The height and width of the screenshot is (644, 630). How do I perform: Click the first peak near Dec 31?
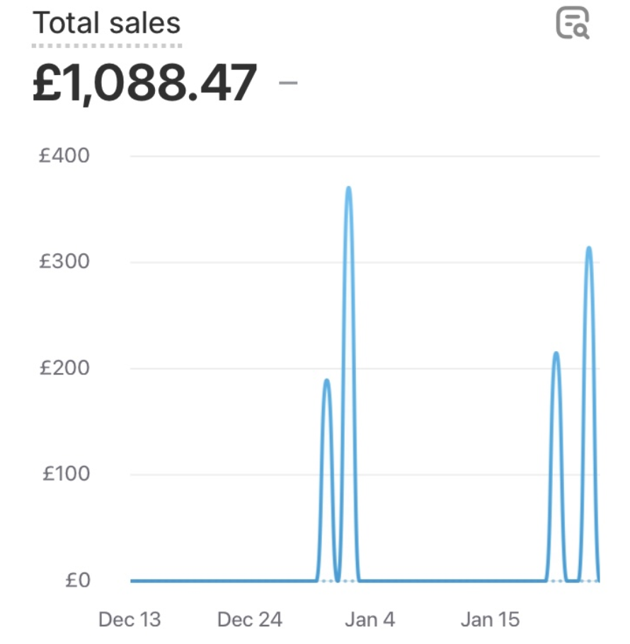point(326,381)
